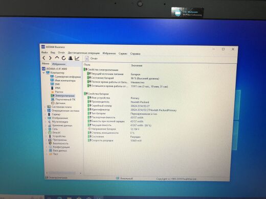Expand the Операционная система branch arrow
The height and width of the screenshot is (199, 266).
point(46,111)
